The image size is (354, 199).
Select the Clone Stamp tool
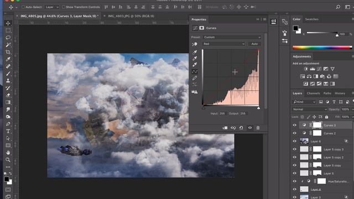click(8, 81)
